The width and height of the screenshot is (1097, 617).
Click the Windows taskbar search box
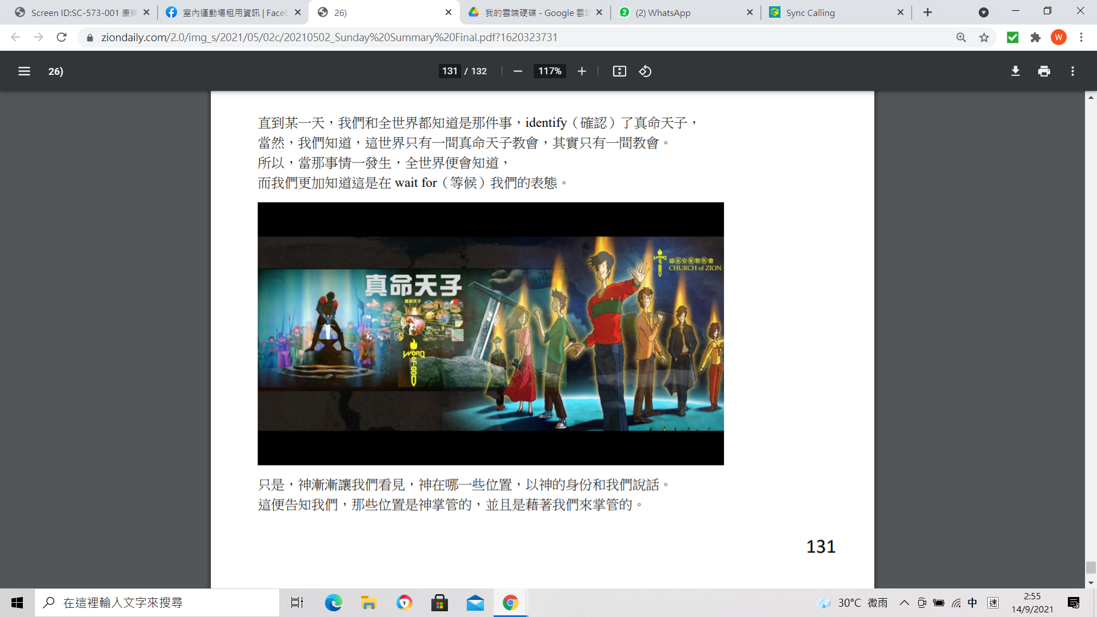click(157, 603)
